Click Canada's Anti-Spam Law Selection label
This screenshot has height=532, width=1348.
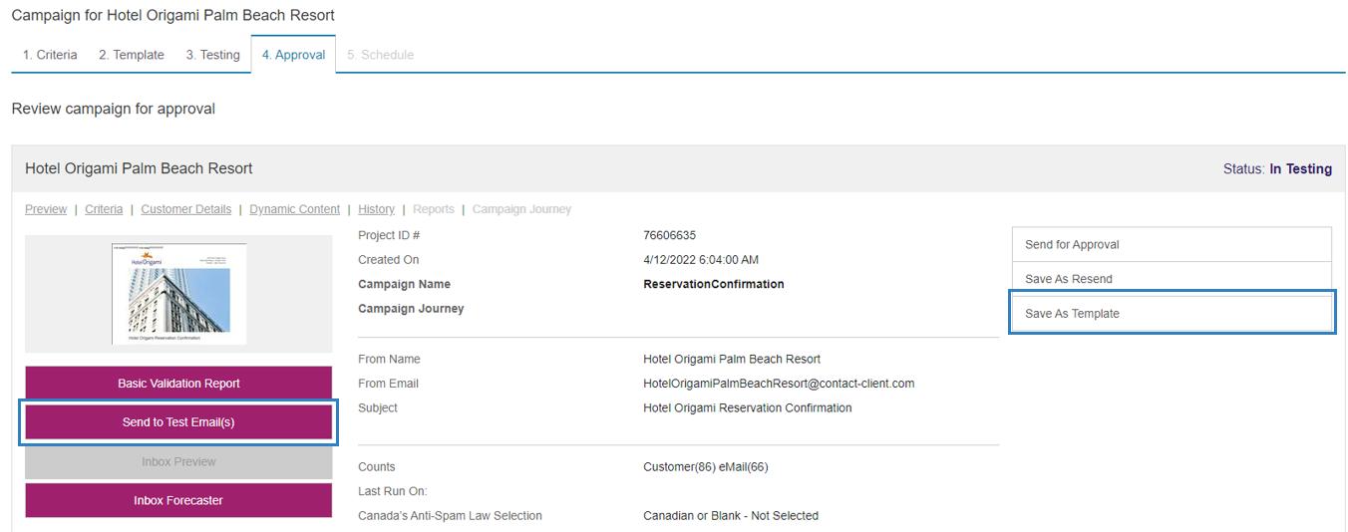coord(450,516)
